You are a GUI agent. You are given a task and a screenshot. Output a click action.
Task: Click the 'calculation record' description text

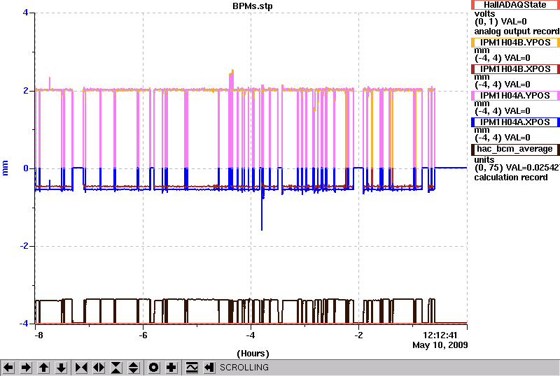(511, 178)
